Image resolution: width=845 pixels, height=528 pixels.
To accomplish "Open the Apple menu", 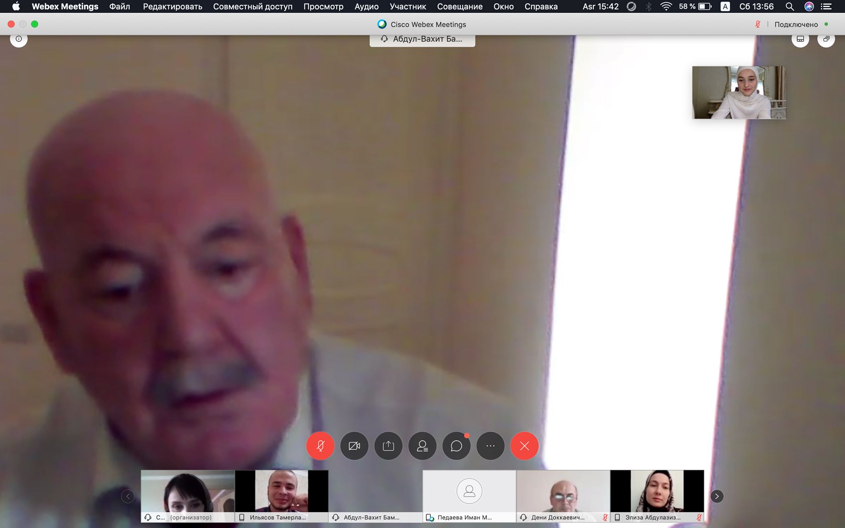I will point(16,7).
